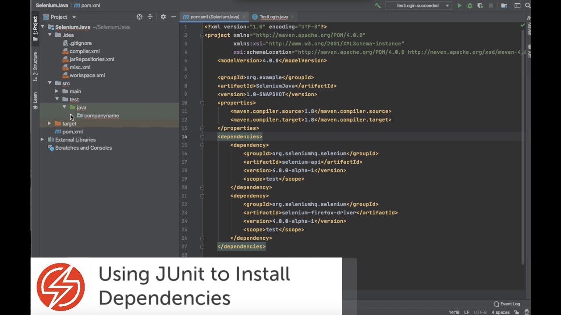Expand the companyname package

(x=71, y=115)
